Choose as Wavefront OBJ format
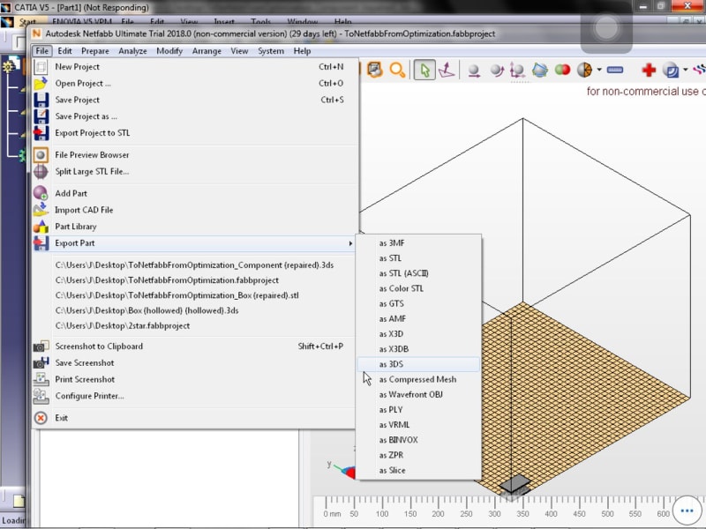The width and height of the screenshot is (706, 529). pyautogui.click(x=418, y=394)
